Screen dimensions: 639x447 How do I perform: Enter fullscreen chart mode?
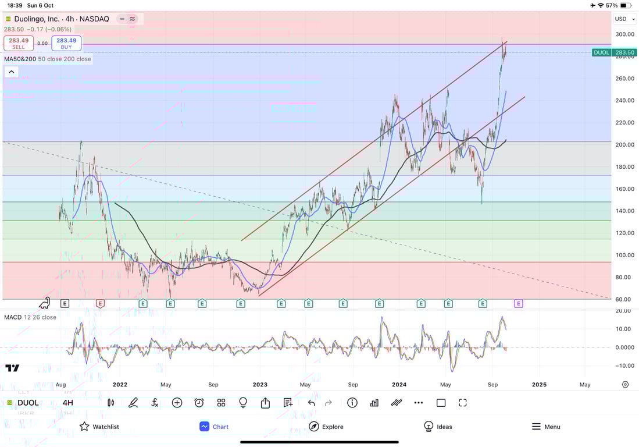[463, 403]
